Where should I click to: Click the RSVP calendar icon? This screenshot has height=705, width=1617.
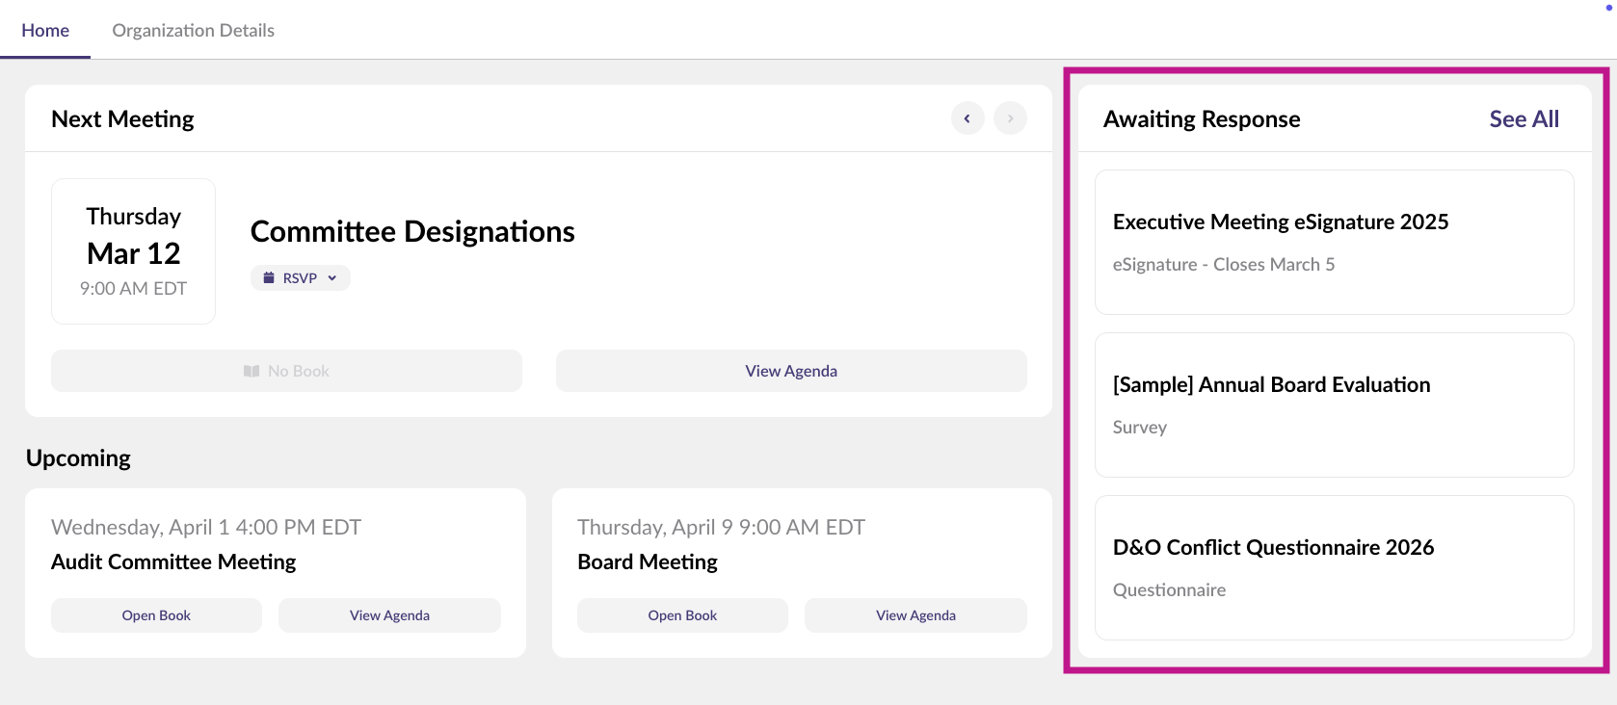coord(269,278)
